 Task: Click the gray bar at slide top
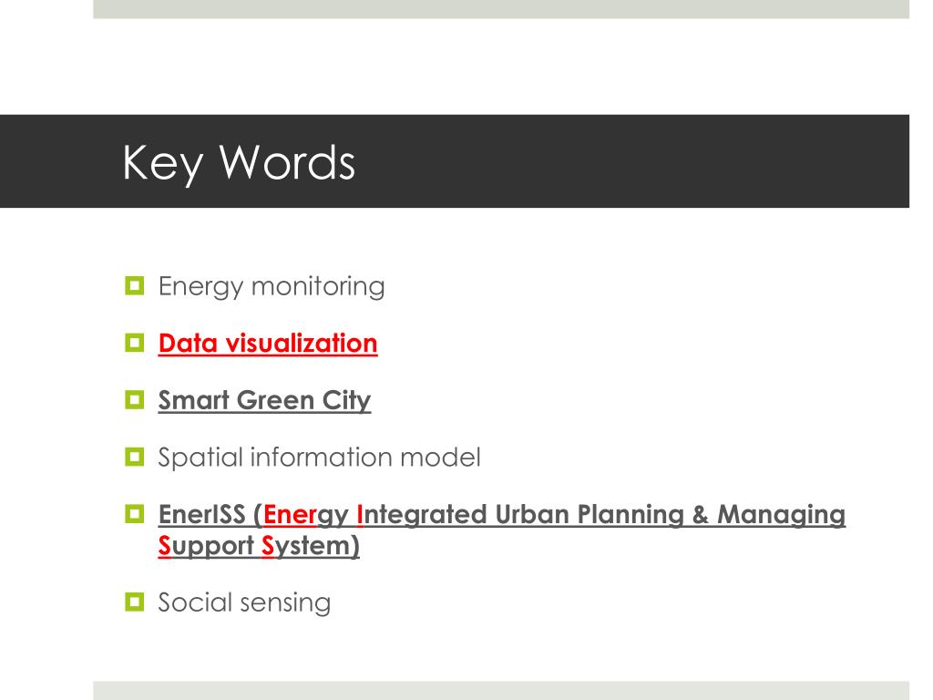(x=501, y=9)
